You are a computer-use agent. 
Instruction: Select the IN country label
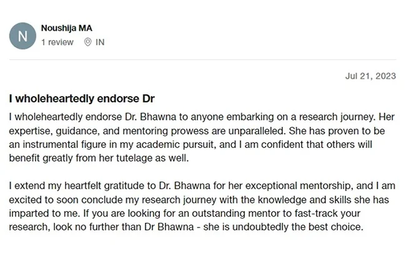click(100, 42)
